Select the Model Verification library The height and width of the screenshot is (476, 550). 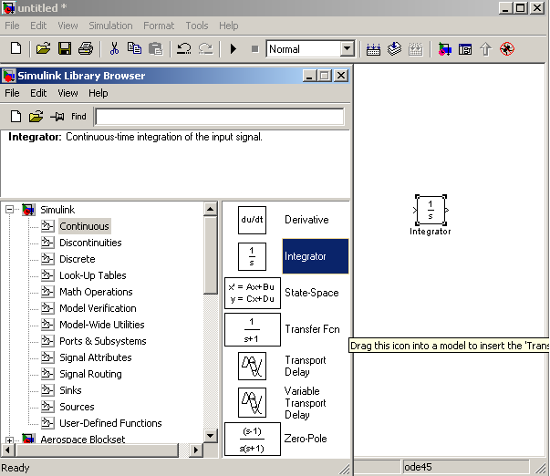(x=98, y=308)
